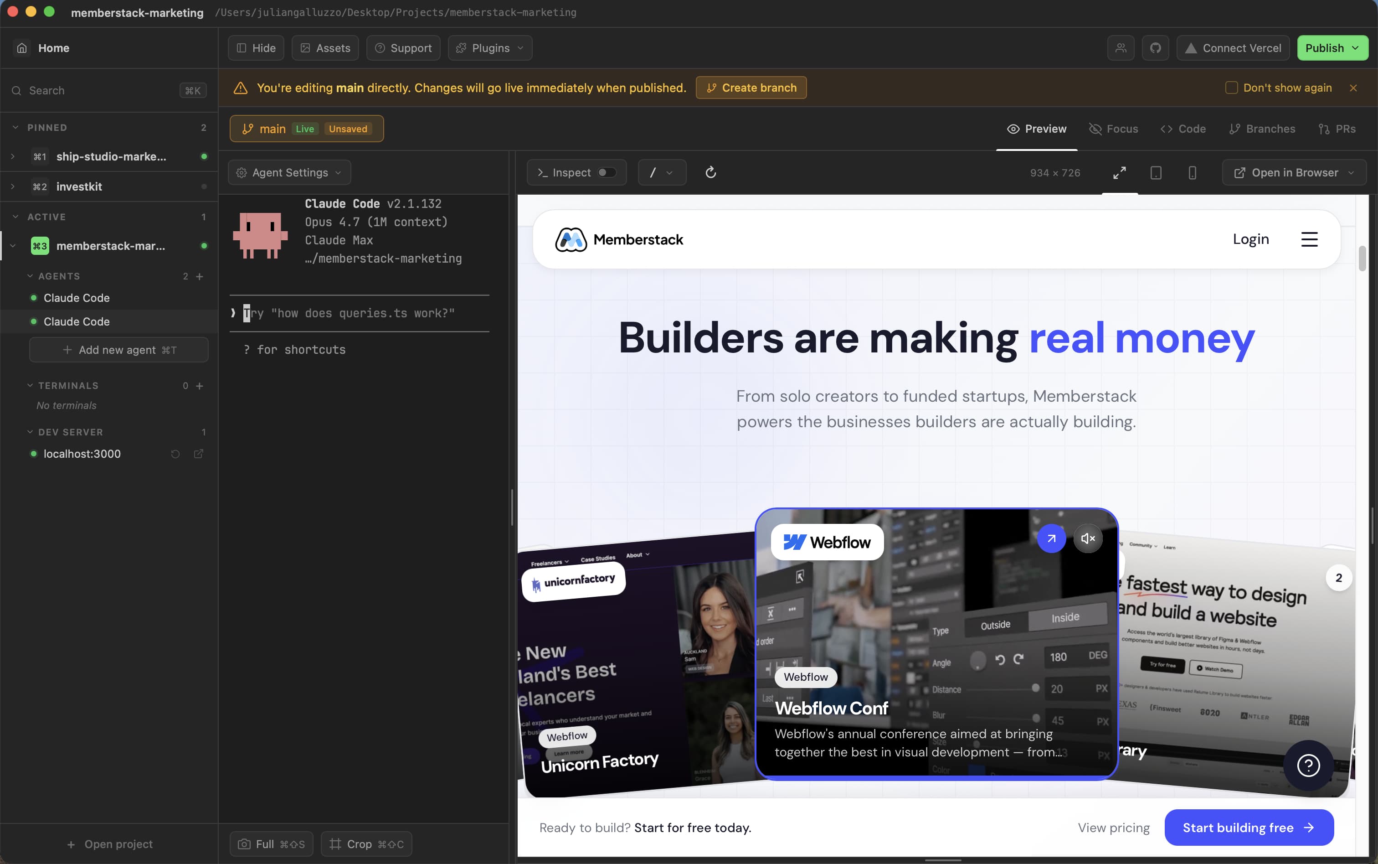Add a new agent with plus icon
Screen dimensions: 1378x864
(x=200, y=277)
